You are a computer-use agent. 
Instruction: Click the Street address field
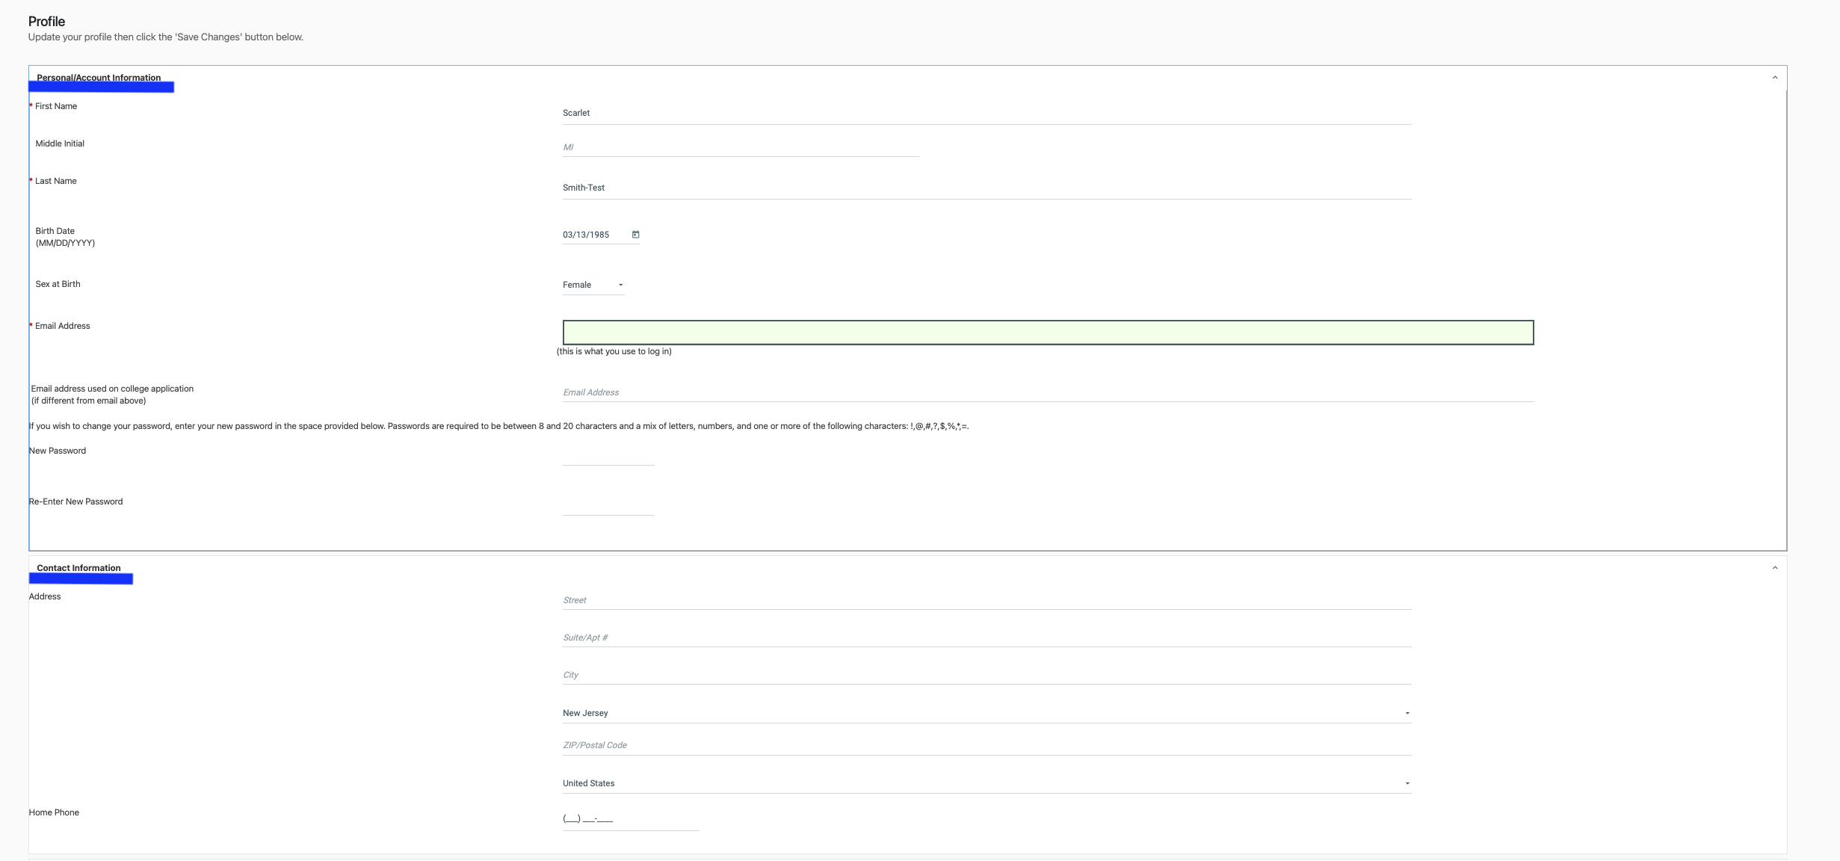(987, 600)
